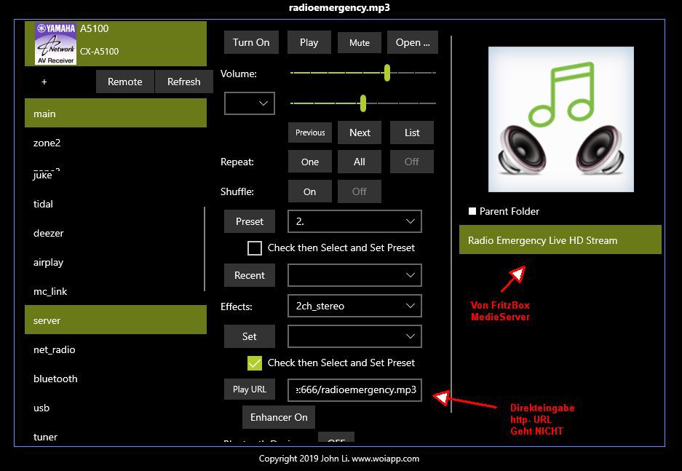Click the Next track button

tap(360, 132)
